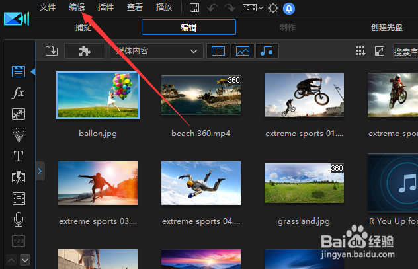Open the Title Room T icon
The image size is (418, 269).
point(19,156)
